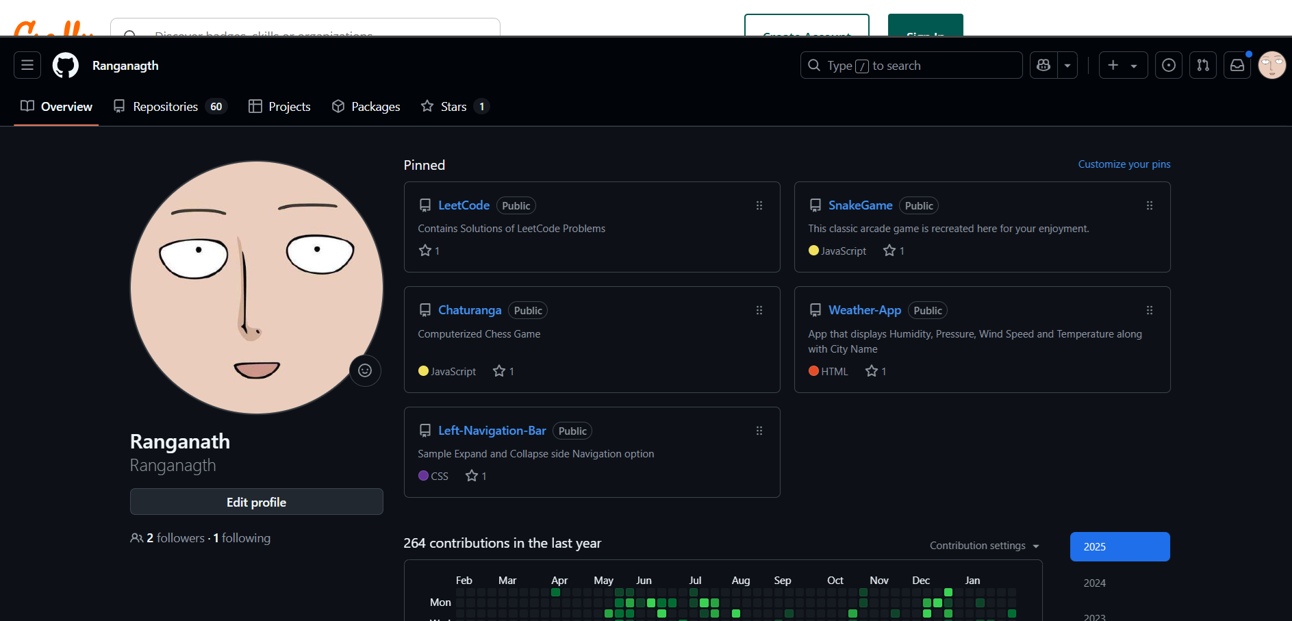Click the GitHub logo icon
This screenshot has height=621, width=1292.
[x=66, y=65]
